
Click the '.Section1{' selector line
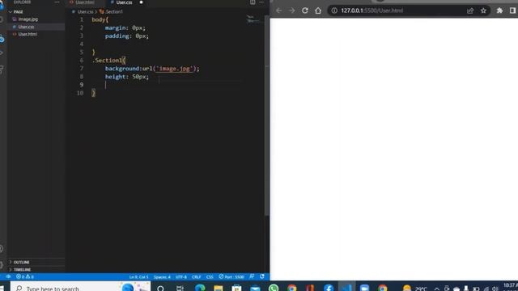click(108, 61)
